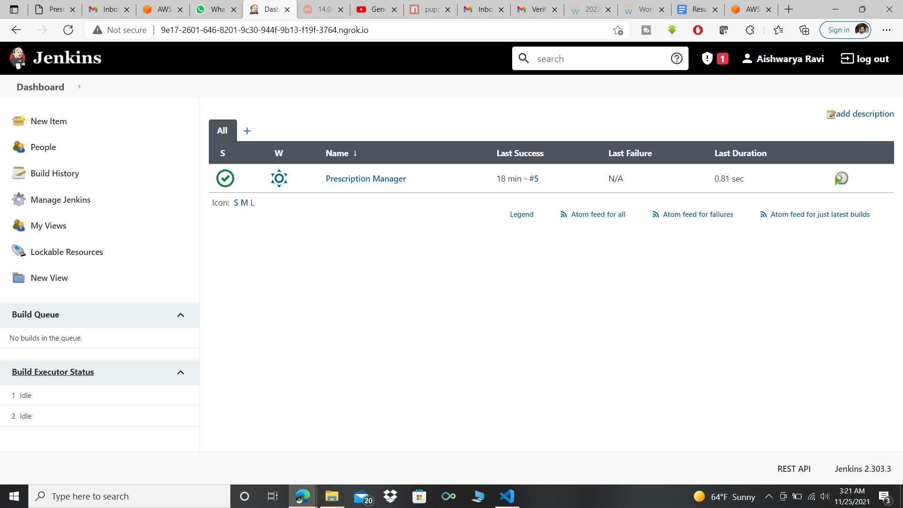The width and height of the screenshot is (903, 508).
Task: Add a new view with plus tab
Action: 247,131
